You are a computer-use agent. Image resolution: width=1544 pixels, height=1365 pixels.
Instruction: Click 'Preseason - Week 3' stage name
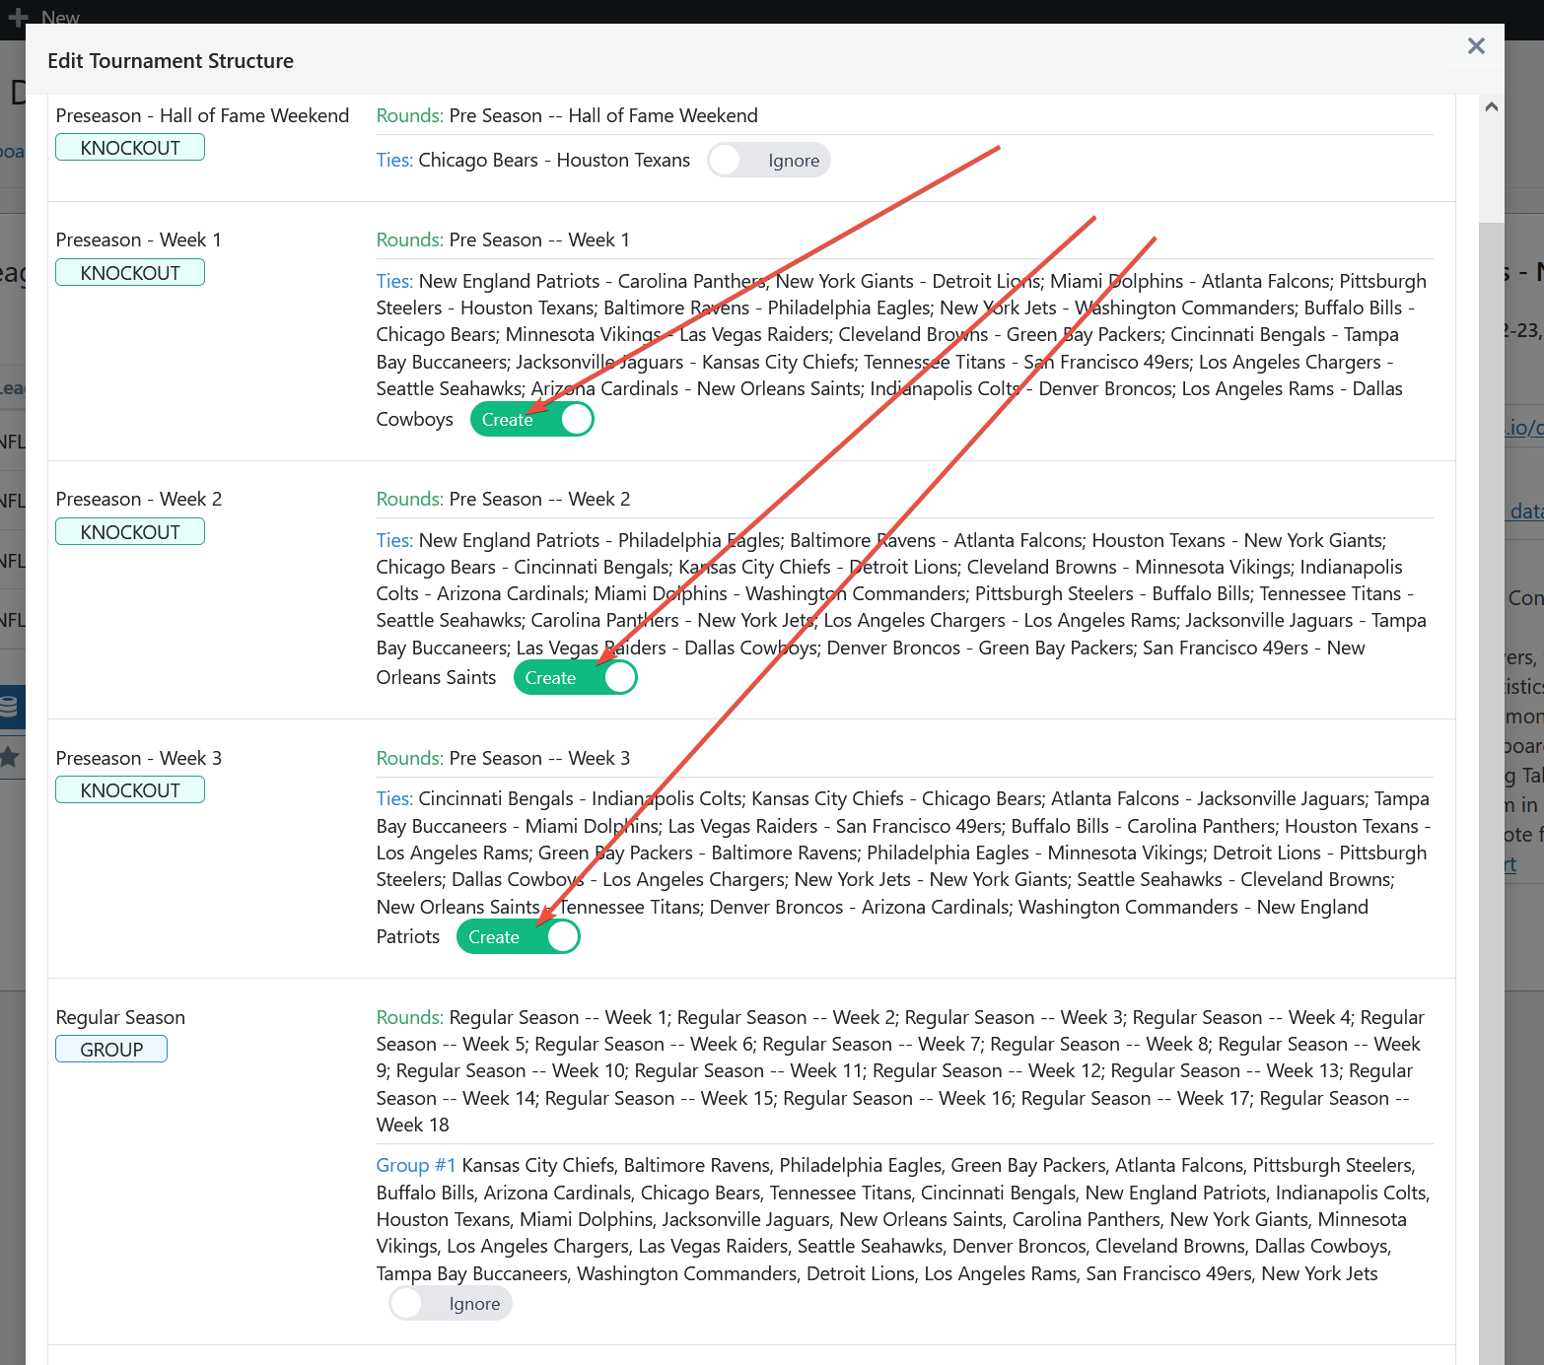click(139, 758)
